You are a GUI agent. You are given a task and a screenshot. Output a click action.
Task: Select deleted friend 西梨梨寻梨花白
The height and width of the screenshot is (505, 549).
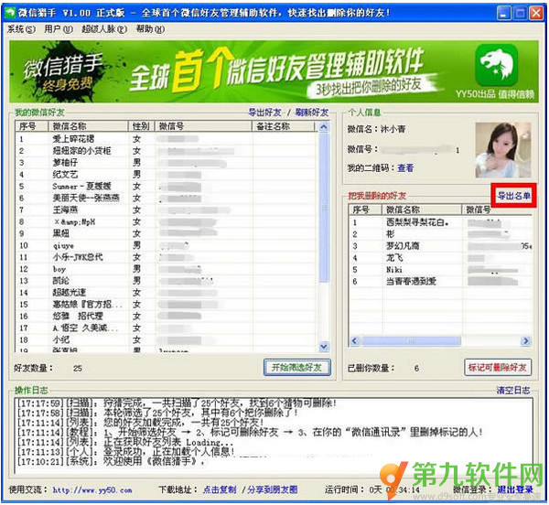[440, 222]
